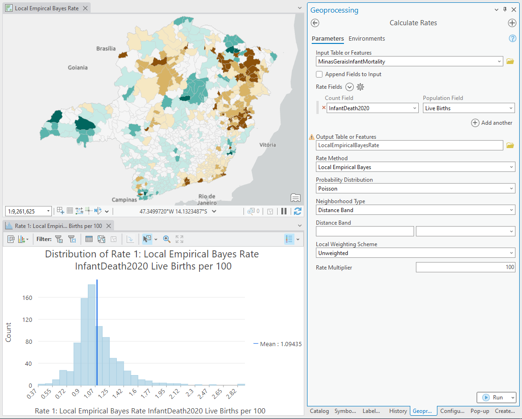The width and height of the screenshot is (522, 419).
Task: Reset the chart to full extent
Action: (179, 239)
